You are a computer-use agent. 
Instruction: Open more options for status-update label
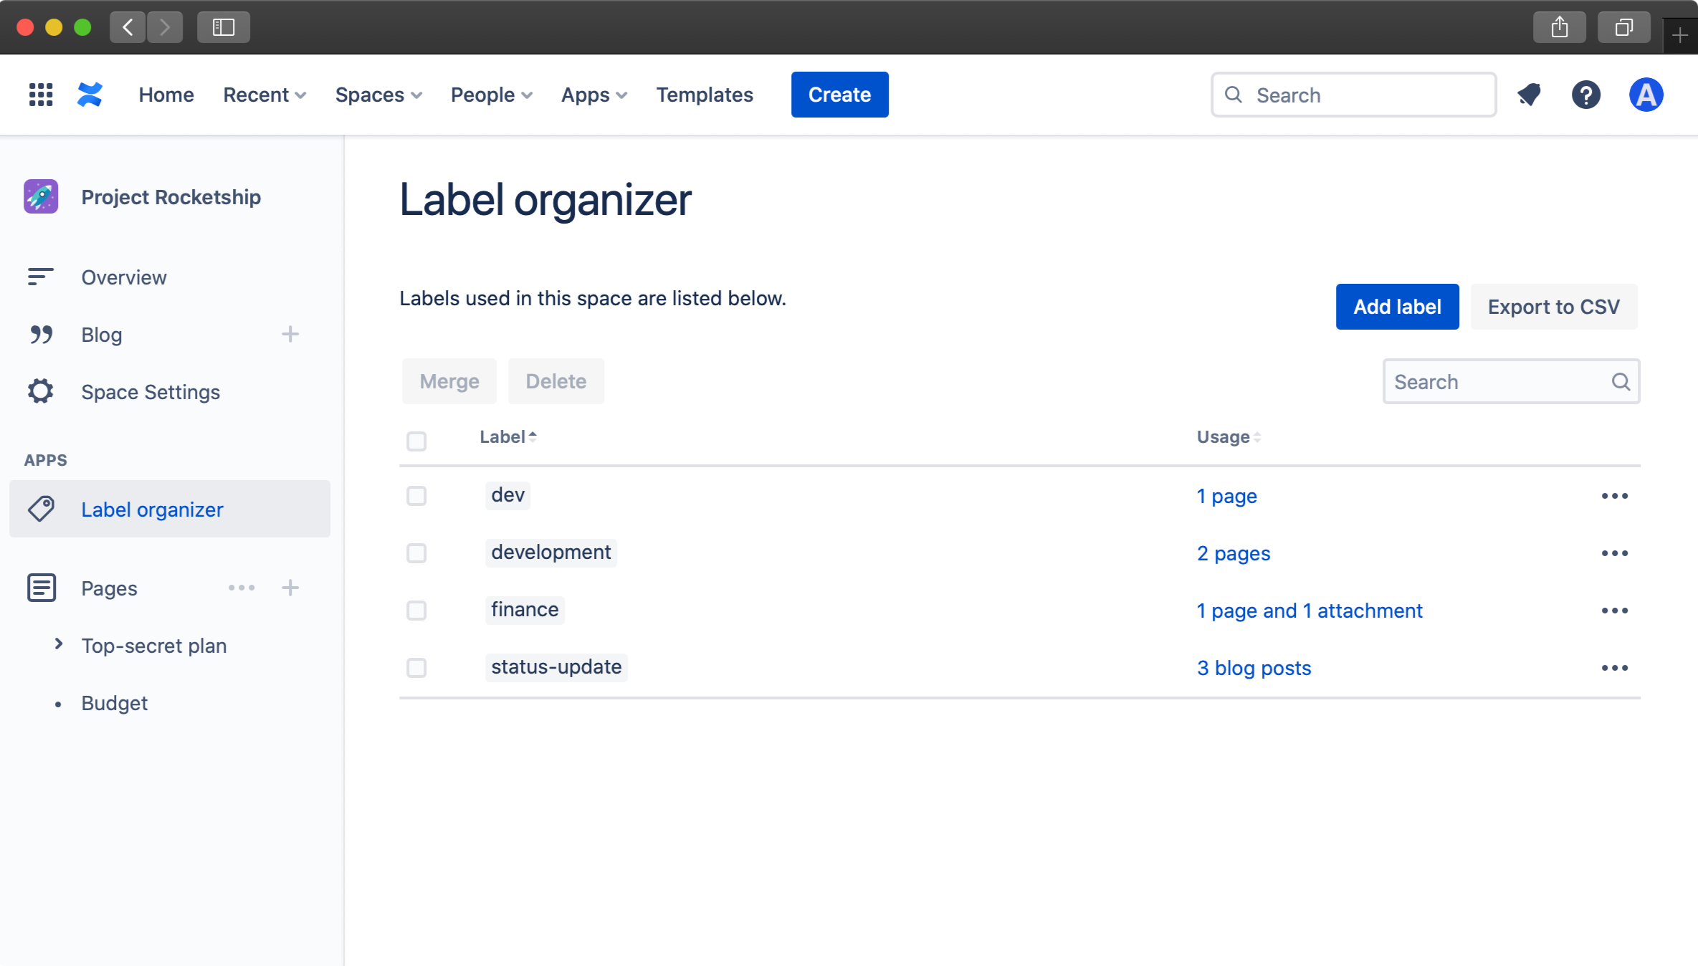click(x=1615, y=667)
